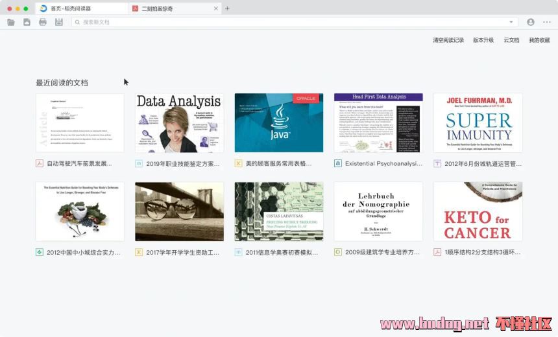Expand the search bar dropdown arrow
The image size is (558, 337).
pyautogui.click(x=511, y=22)
